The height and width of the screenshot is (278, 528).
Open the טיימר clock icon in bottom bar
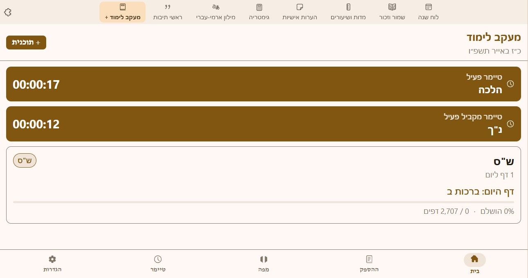pyautogui.click(x=158, y=259)
